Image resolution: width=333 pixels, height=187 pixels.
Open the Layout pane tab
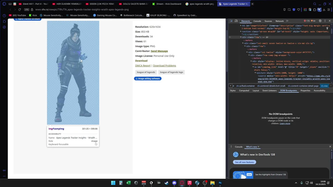[x=256, y=90]
